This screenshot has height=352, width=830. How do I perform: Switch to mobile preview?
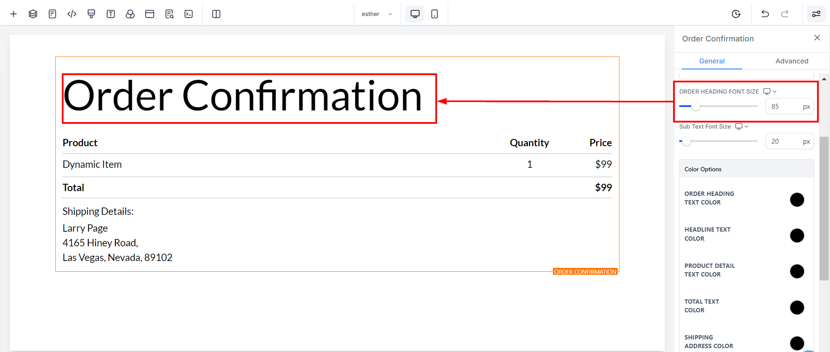click(435, 14)
